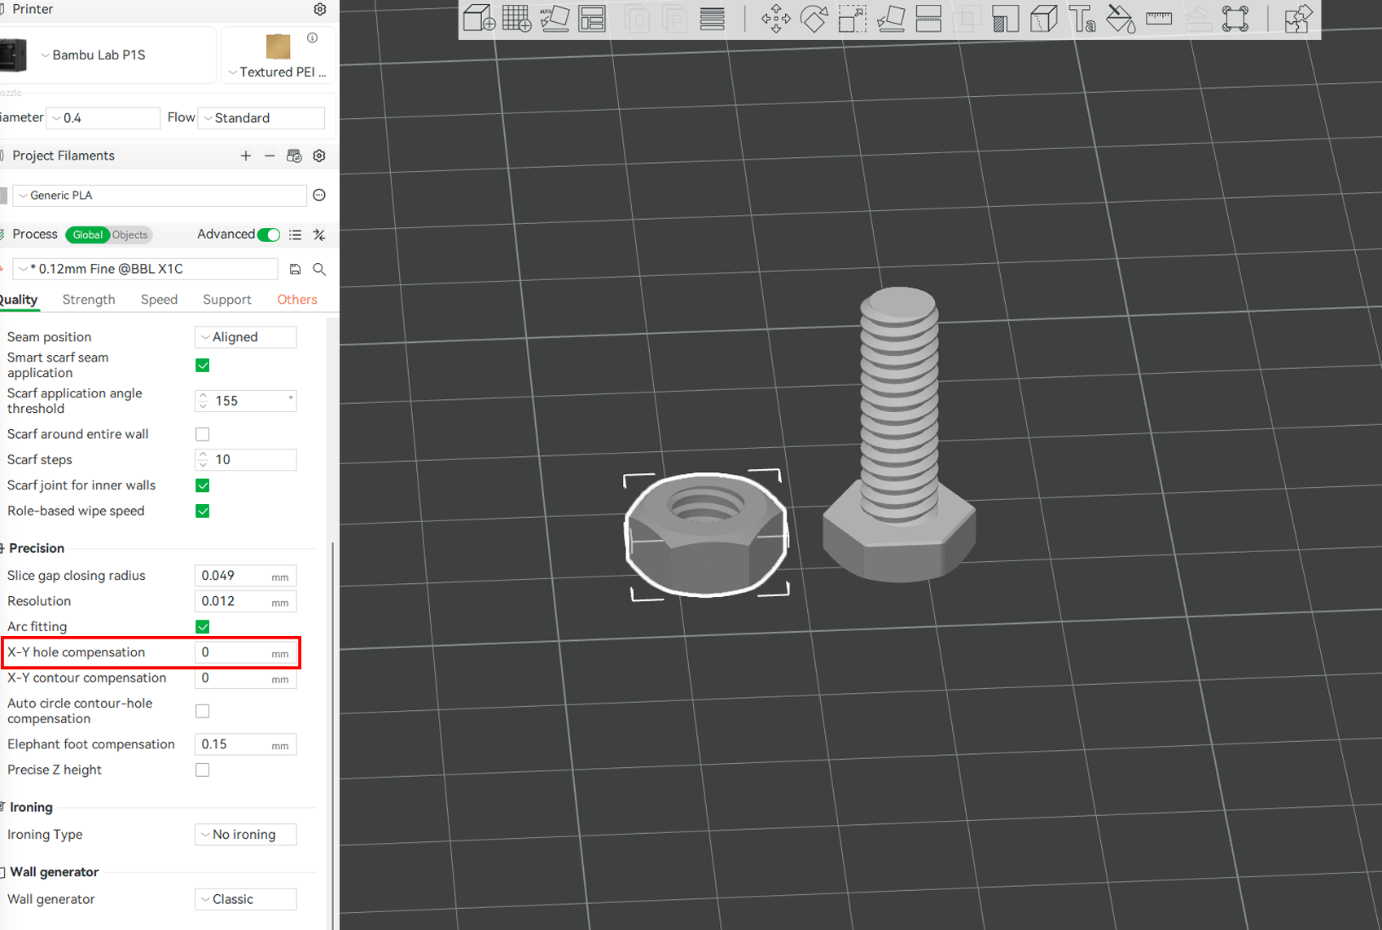Click the Arrange all objects icon

point(592,18)
